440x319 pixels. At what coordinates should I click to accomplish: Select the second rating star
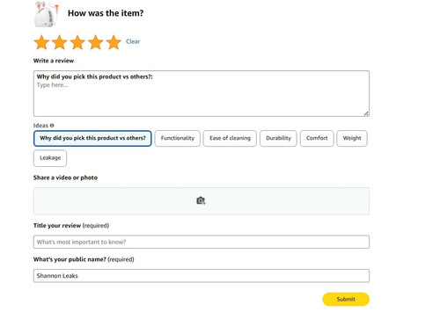pyautogui.click(x=60, y=42)
